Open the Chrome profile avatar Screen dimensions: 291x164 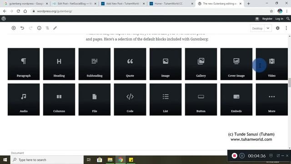(280, 11)
